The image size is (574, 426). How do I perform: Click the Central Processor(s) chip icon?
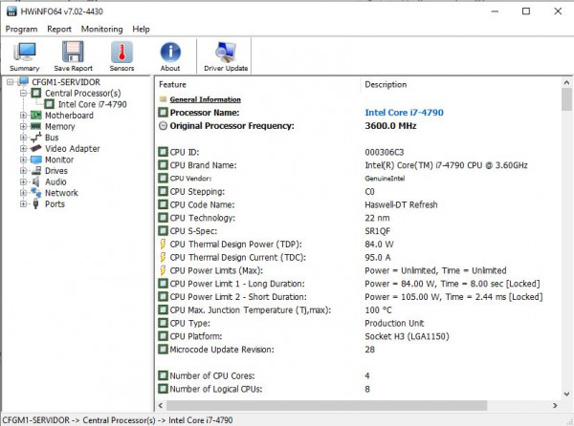[x=36, y=94]
